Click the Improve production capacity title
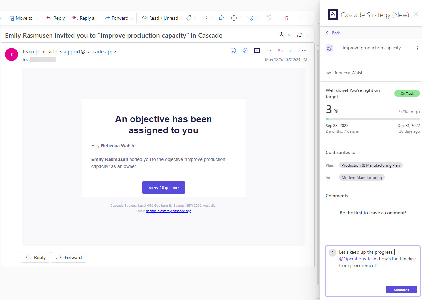 [x=372, y=48]
